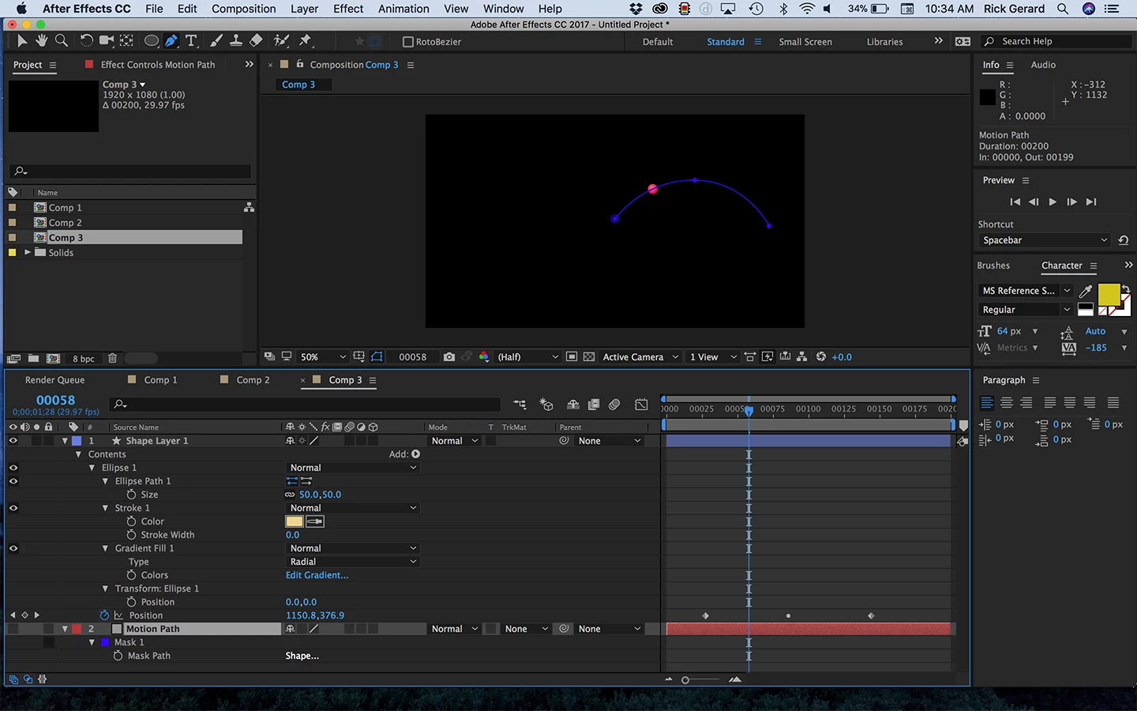Select the Eraser tool
Image resolution: width=1137 pixels, height=711 pixels.
[x=256, y=41]
